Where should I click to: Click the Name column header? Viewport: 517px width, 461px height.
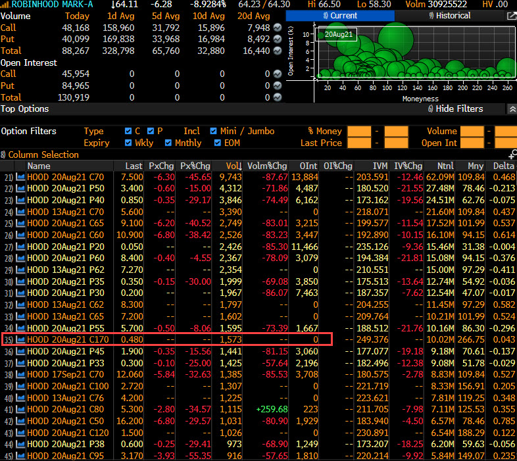point(39,166)
